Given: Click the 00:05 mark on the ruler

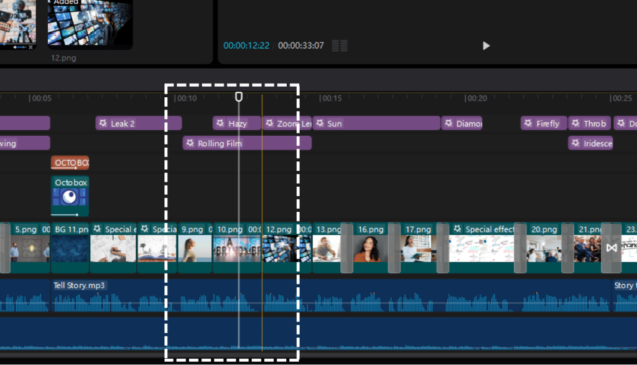Looking at the screenshot, I should pos(40,98).
